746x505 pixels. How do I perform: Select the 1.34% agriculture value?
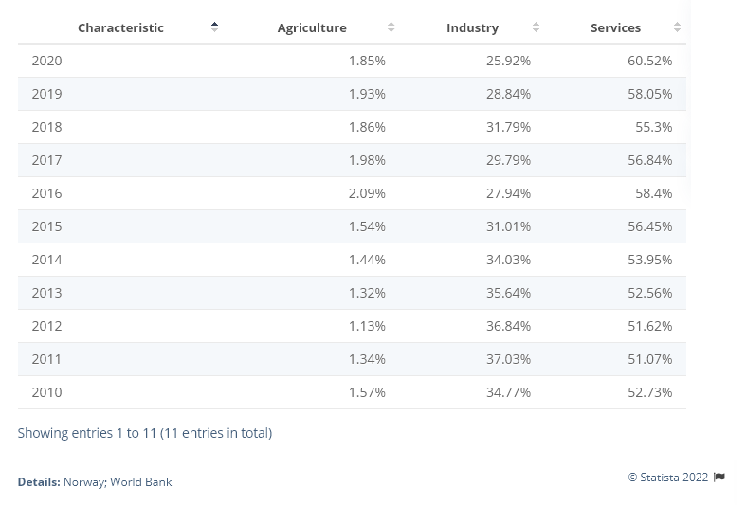tap(367, 359)
